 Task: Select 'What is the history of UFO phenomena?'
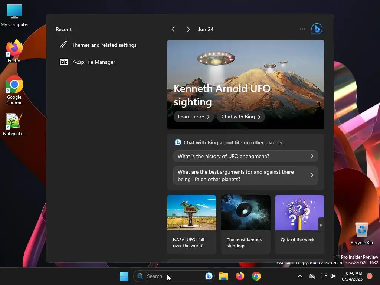click(246, 156)
